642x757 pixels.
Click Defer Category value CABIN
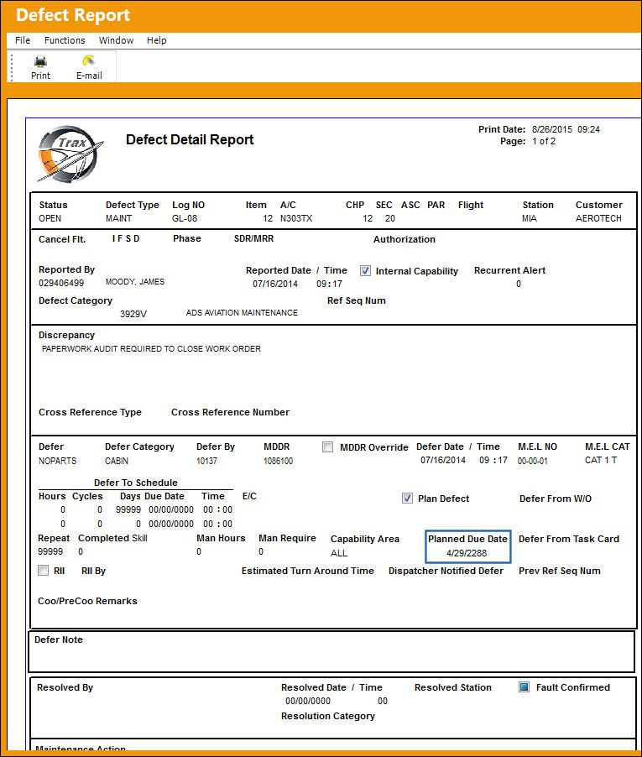click(117, 461)
